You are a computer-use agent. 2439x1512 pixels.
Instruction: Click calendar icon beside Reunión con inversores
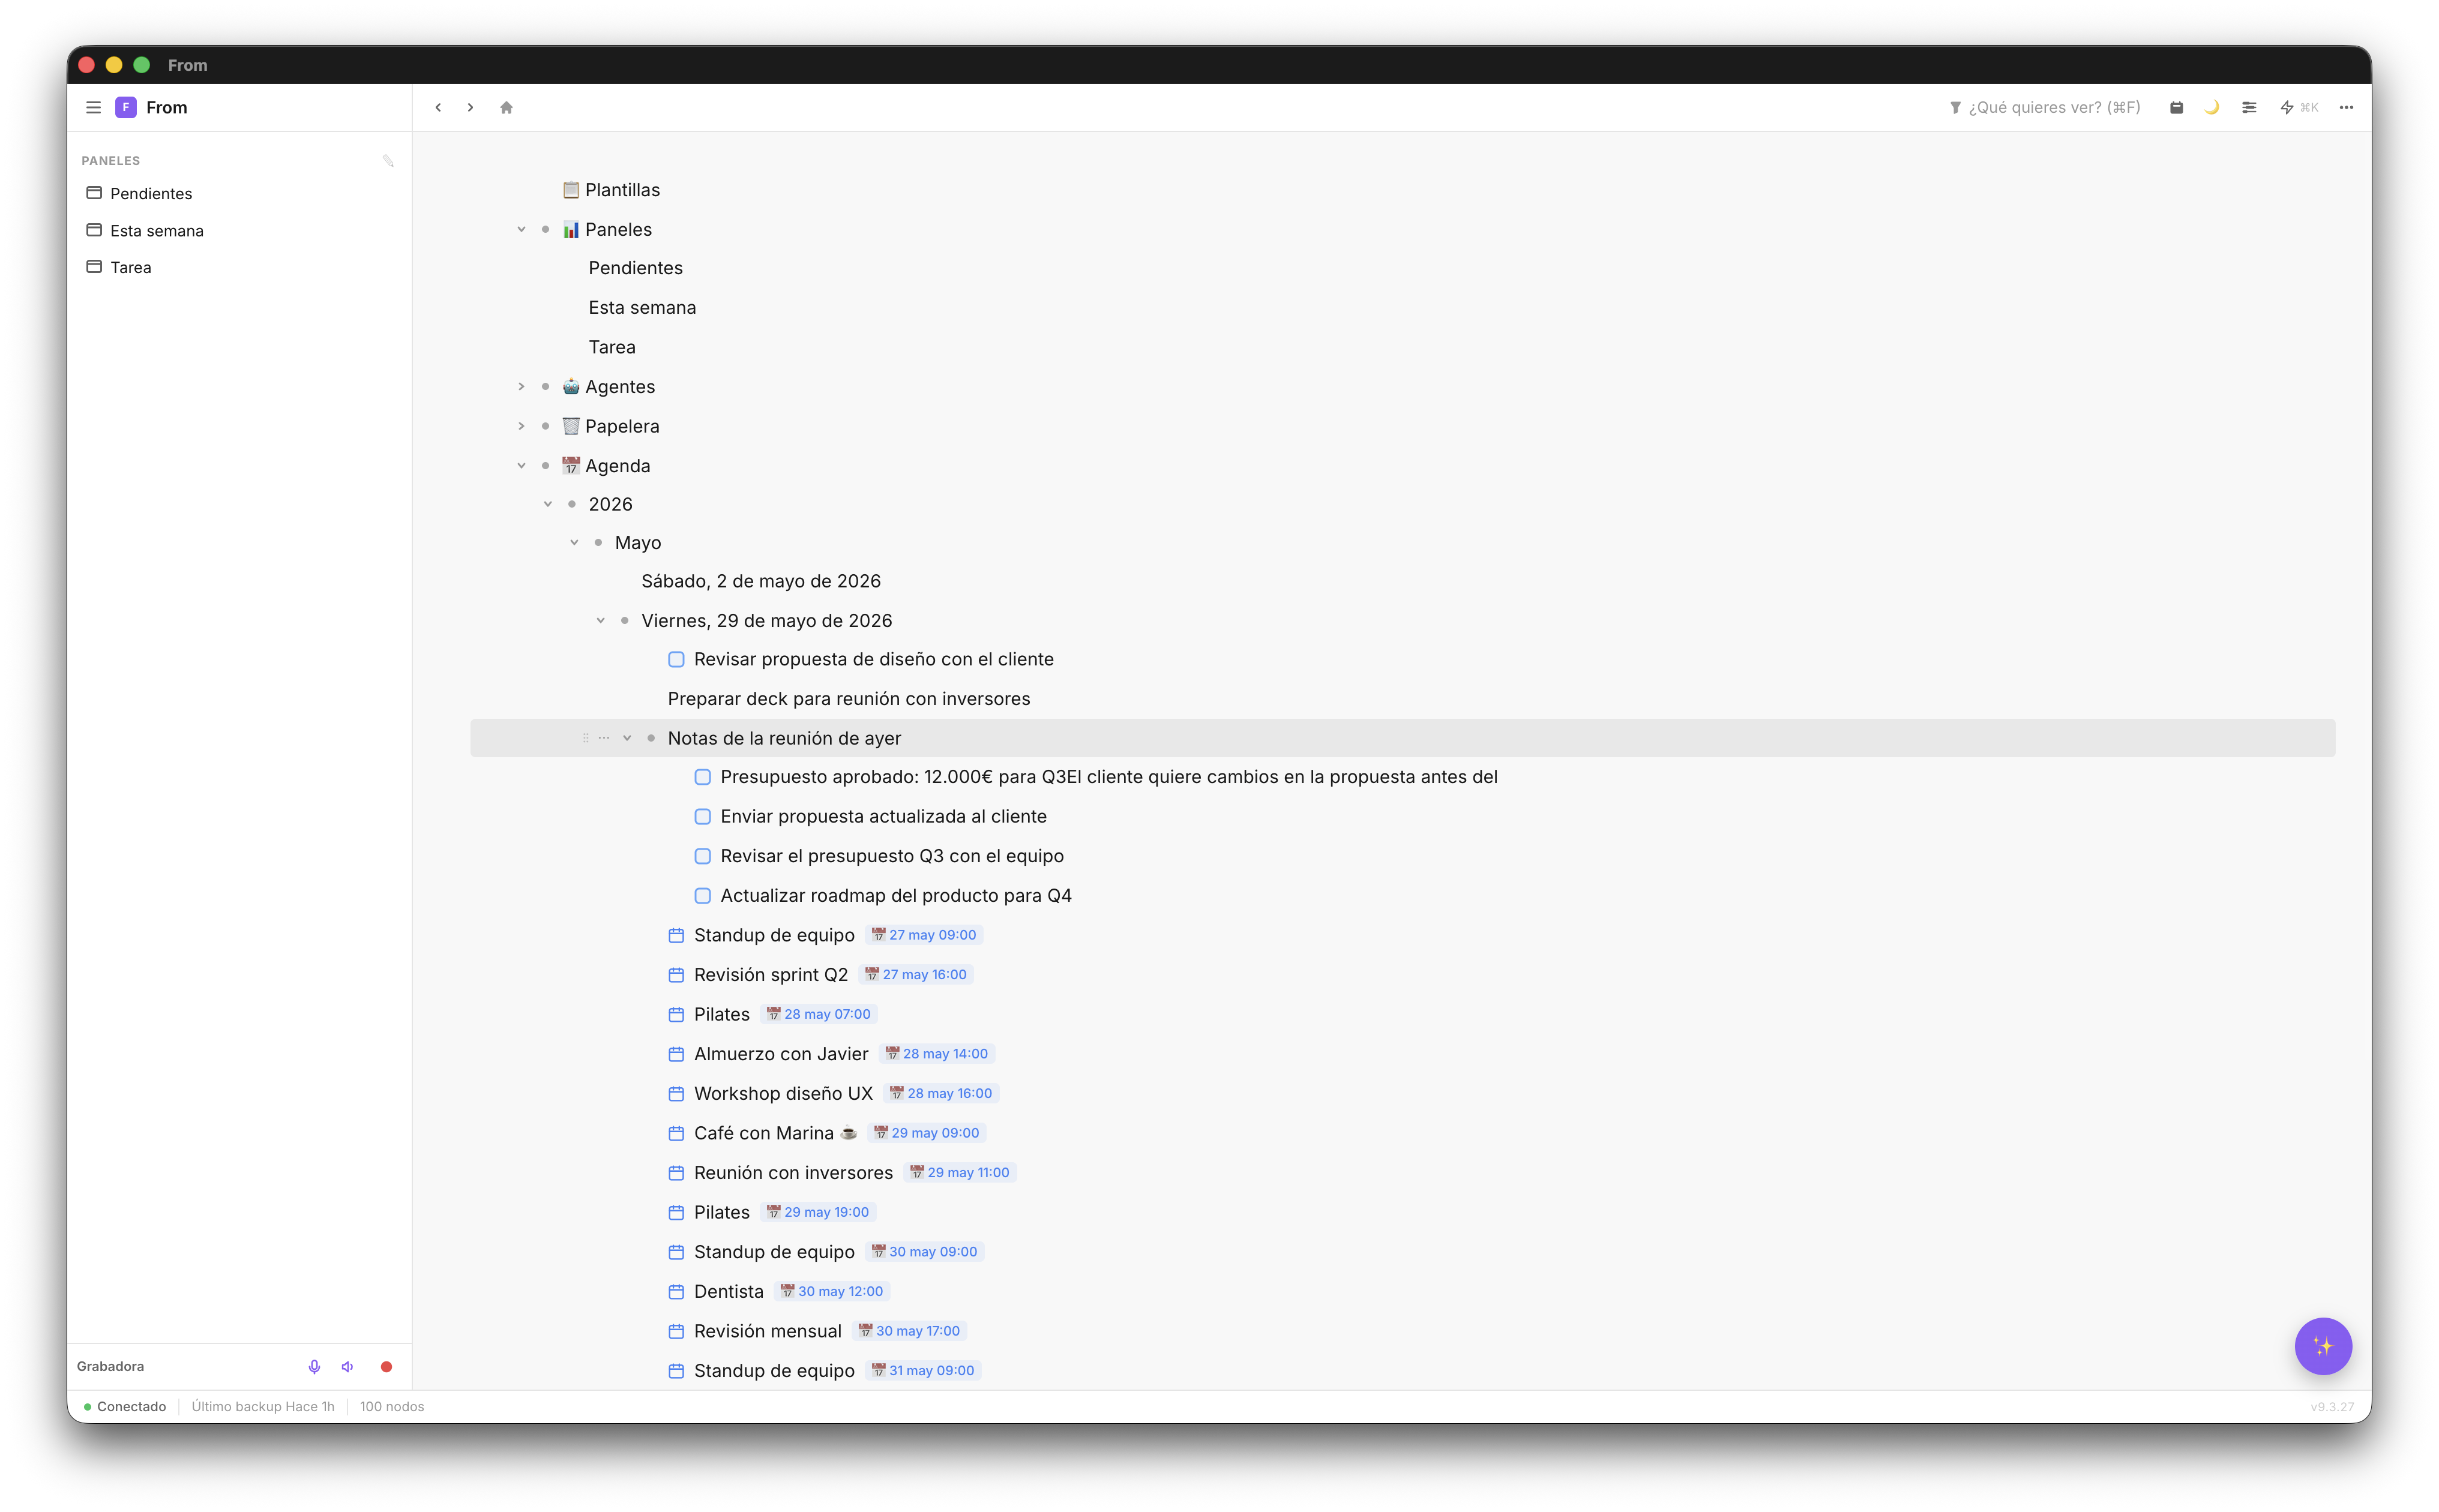[676, 1172]
